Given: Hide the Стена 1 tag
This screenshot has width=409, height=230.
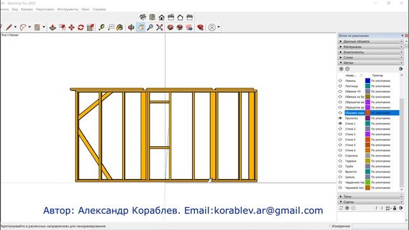Looking at the screenshot, I should [341, 123].
